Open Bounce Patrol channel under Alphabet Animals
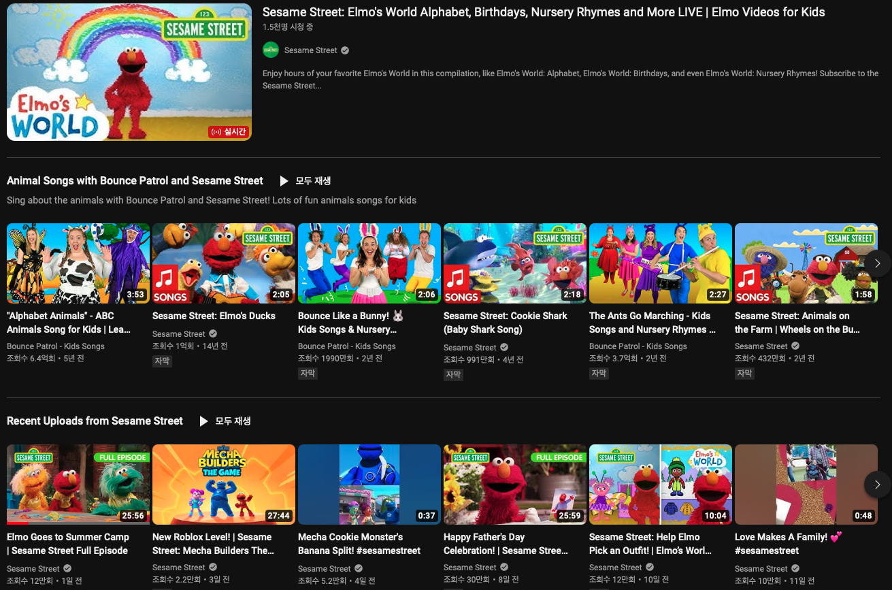Viewport: 892px width, 590px height. 56,346
